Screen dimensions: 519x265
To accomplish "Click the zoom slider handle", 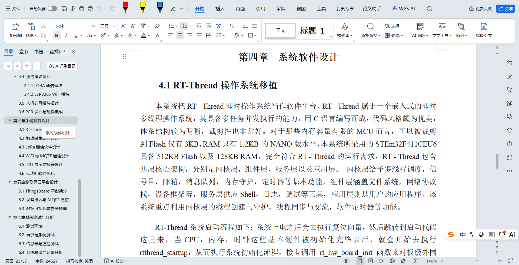I will pos(477,261).
